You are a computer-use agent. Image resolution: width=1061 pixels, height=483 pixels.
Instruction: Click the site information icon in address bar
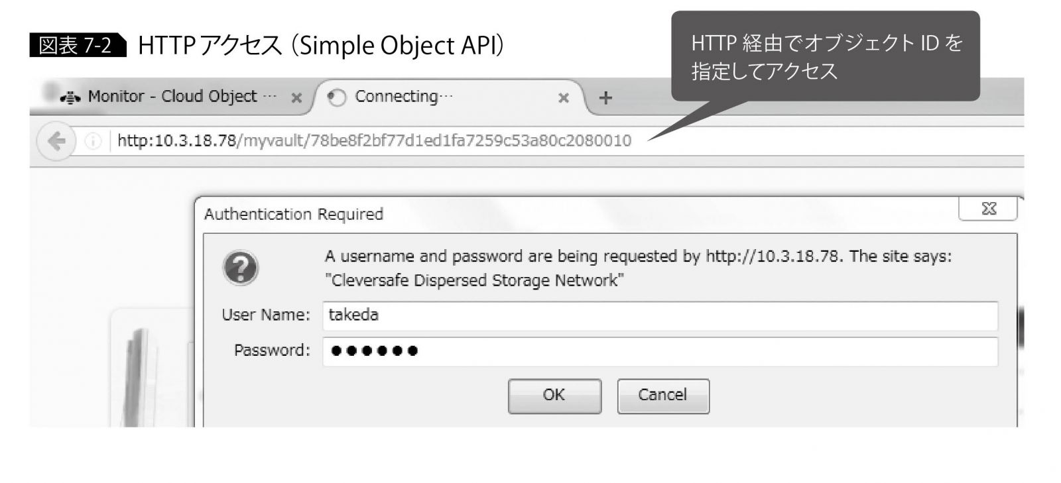[x=94, y=141]
